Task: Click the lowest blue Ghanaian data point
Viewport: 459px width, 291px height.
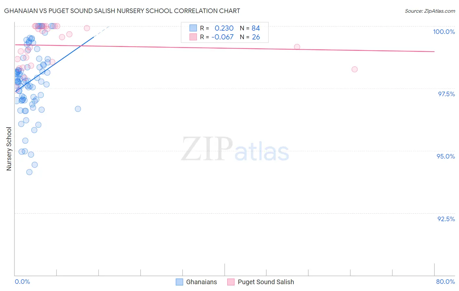Action: point(29,172)
